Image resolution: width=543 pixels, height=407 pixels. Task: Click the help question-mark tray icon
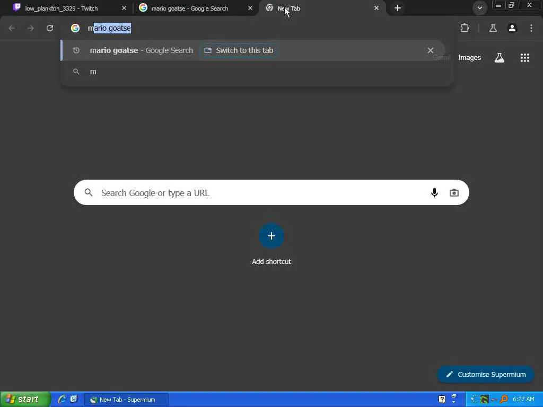(x=442, y=400)
